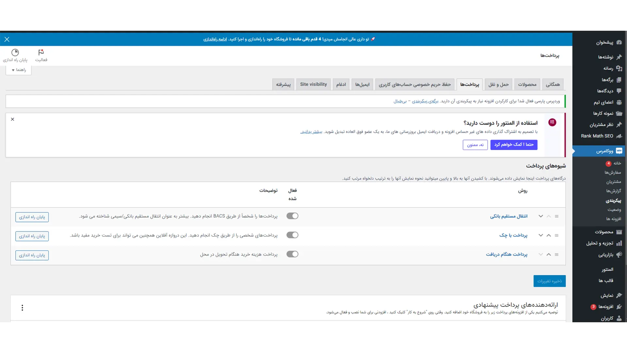Image resolution: width=627 pixels, height=353 pixels.
Task: Switch to the همگانی tab
Action: click(553, 84)
